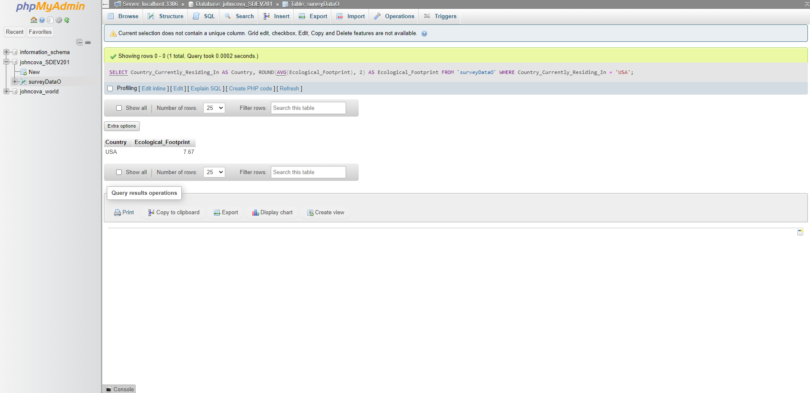Click the Display chart bar icon
Image resolution: width=810 pixels, height=393 pixels.
tap(255, 213)
